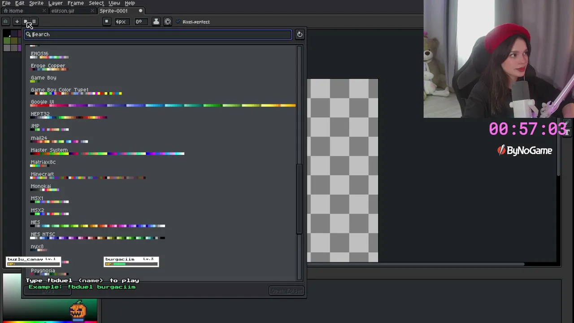Click the palette list vertical scrollbar
The image size is (574, 323).
click(299, 199)
